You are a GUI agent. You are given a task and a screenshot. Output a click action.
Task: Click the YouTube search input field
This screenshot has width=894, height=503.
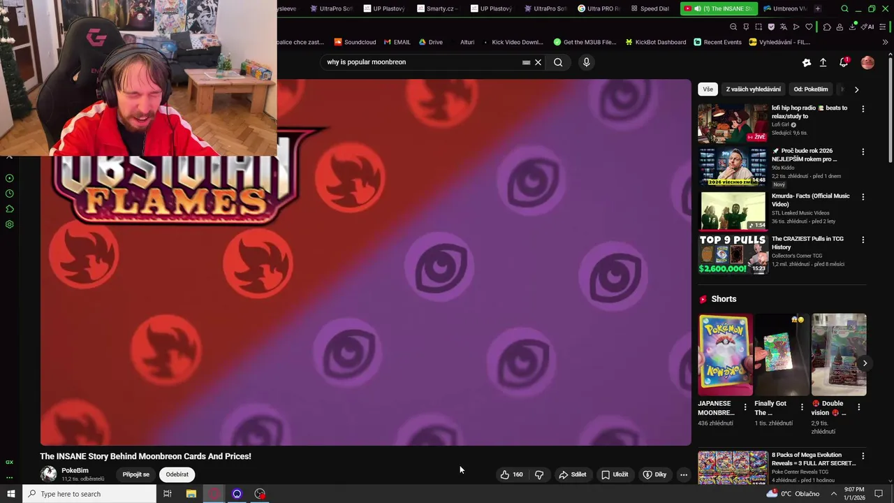(423, 62)
